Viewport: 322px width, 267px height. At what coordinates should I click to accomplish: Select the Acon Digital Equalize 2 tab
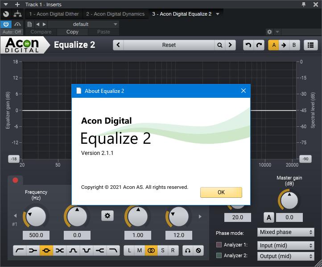point(182,14)
